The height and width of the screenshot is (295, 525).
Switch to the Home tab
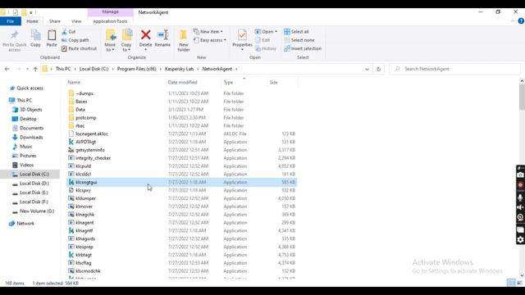point(32,21)
